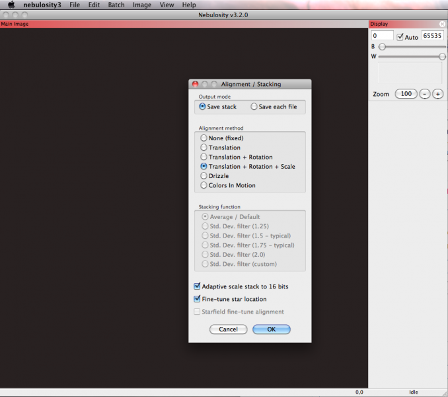The height and width of the screenshot is (397, 448).
Task: Click the Idle status text
Action: 414,392
